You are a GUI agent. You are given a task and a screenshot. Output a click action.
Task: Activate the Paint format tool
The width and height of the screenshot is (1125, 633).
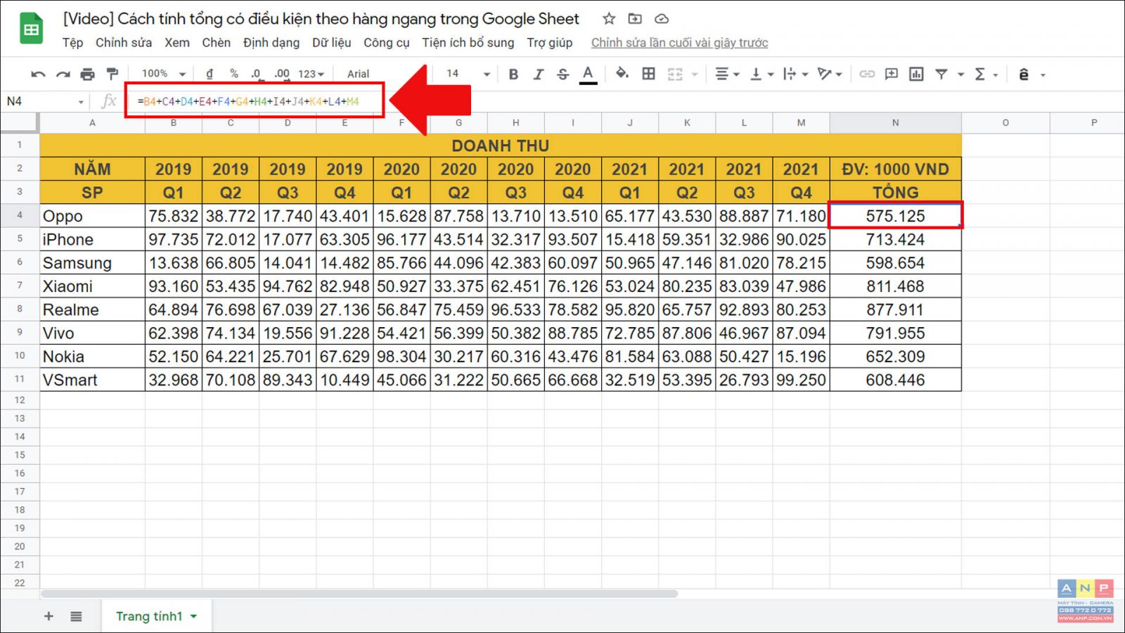112,74
